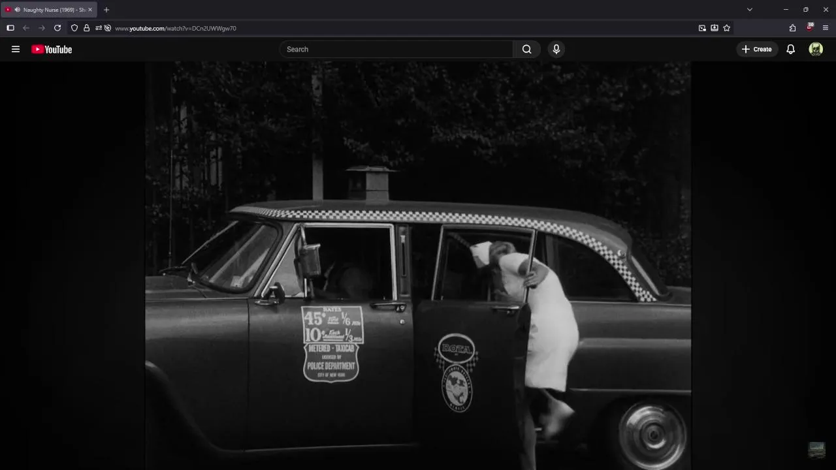Reload the page with refresh icon
This screenshot has width=836, height=470.
(x=57, y=28)
